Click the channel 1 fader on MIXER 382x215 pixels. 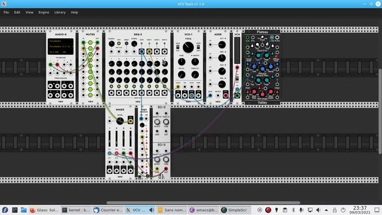110,139
